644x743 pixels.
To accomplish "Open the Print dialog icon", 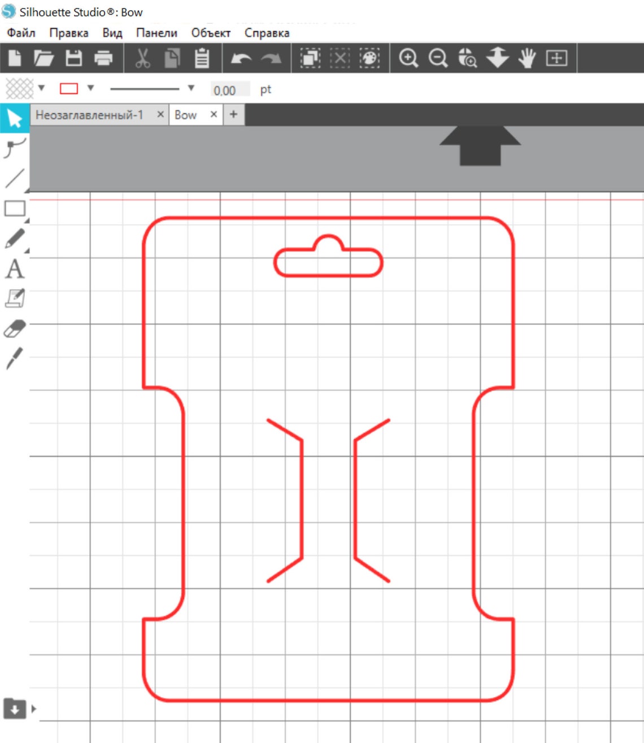I will point(103,58).
